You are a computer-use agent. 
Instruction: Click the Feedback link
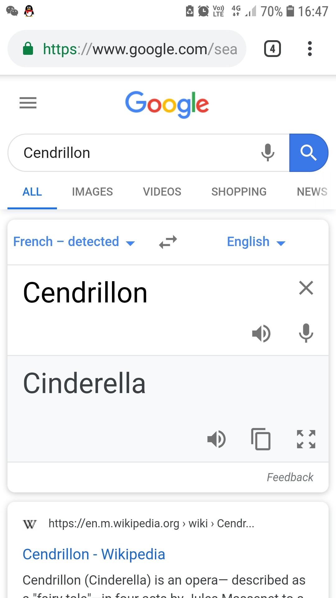point(290,477)
